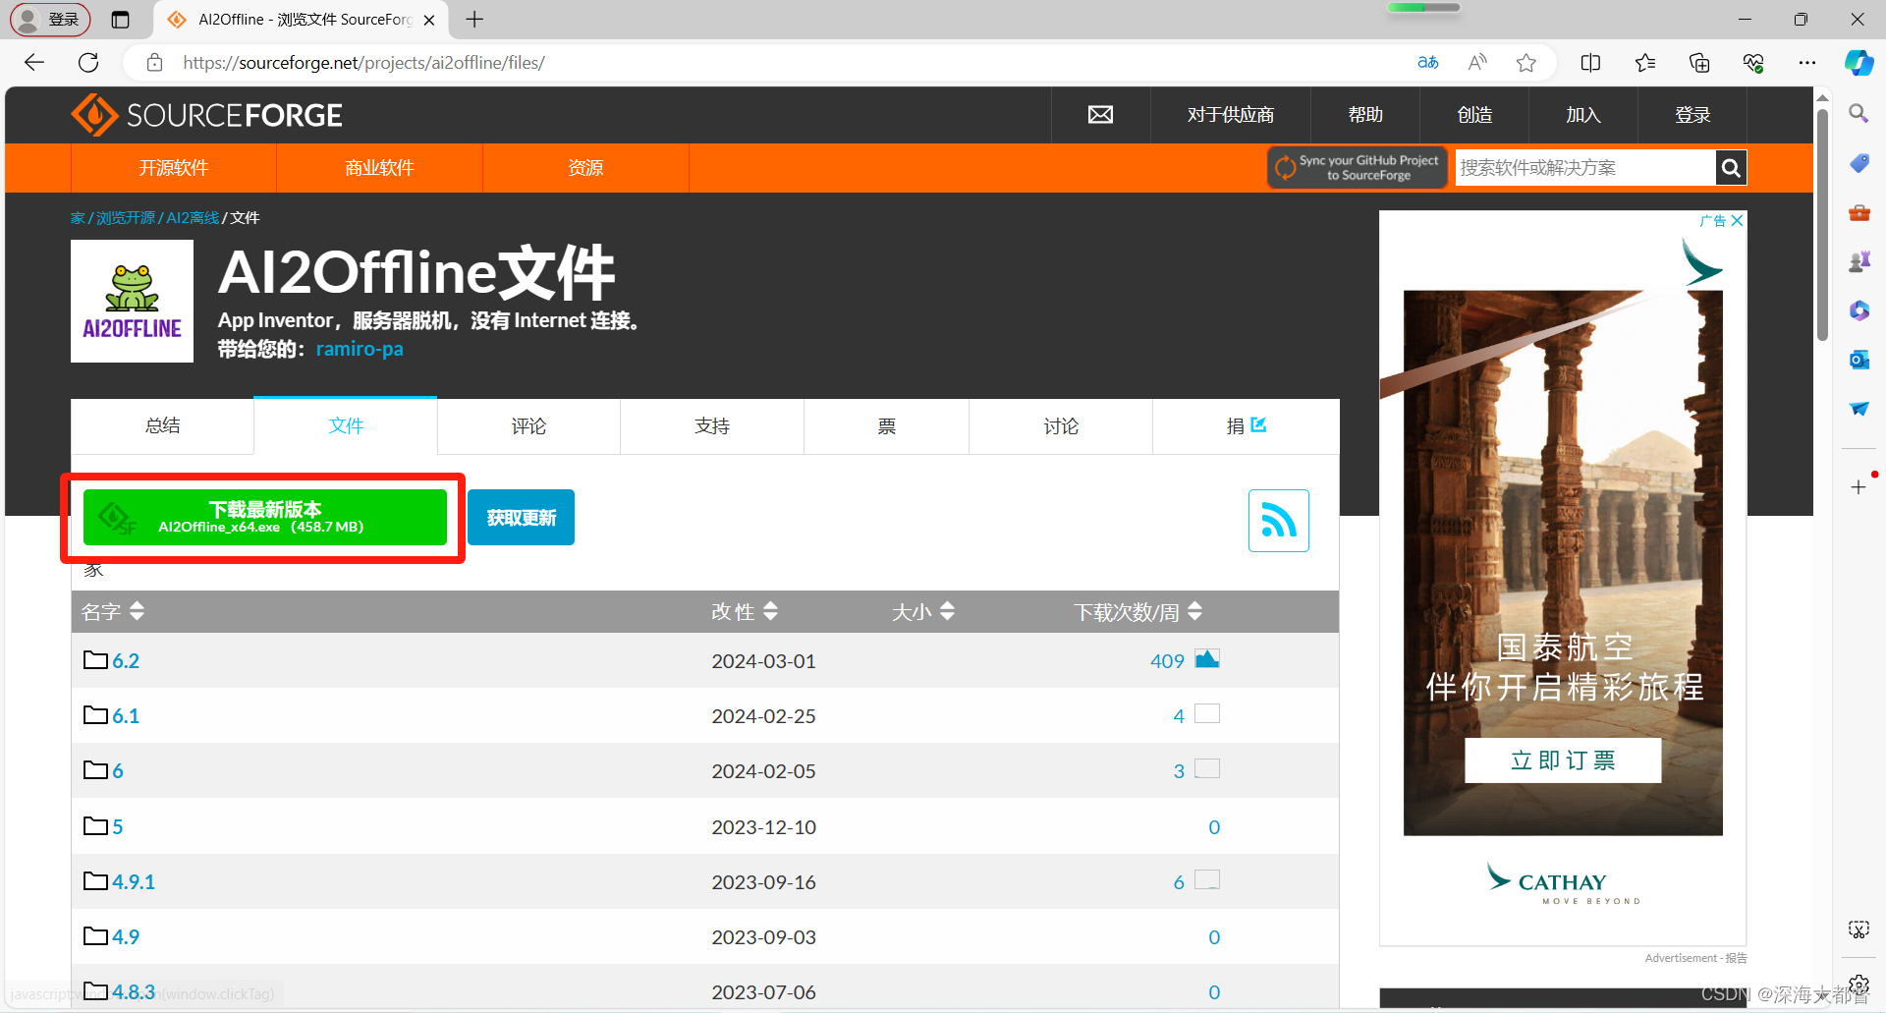Sort file list by 改性 date column
Viewport: 1886px width, 1013px height.
tap(745, 611)
